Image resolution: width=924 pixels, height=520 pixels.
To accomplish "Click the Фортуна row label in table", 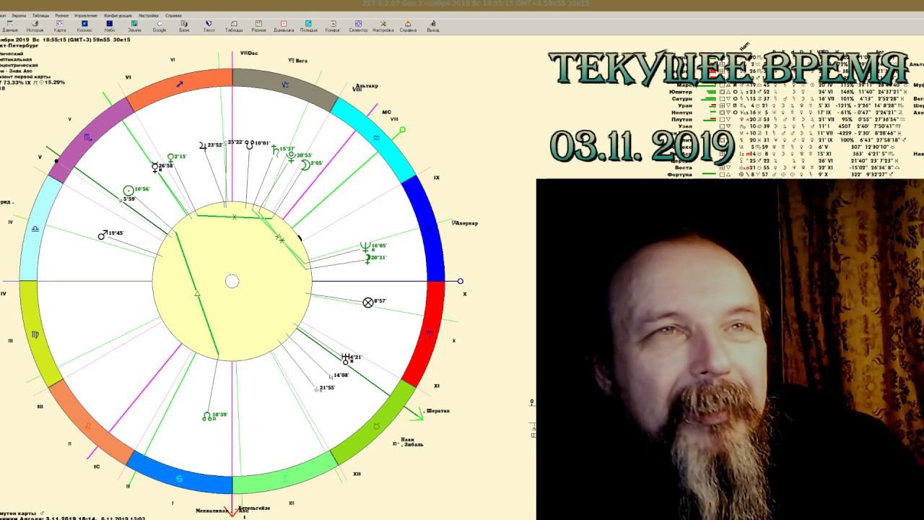I will click(679, 174).
